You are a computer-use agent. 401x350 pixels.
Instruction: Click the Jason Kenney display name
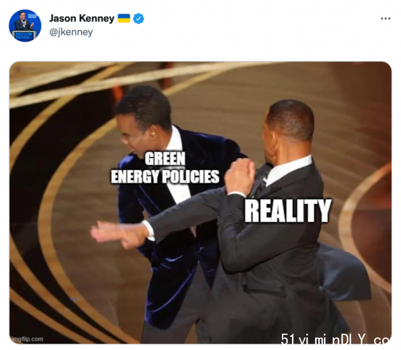(82, 18)
